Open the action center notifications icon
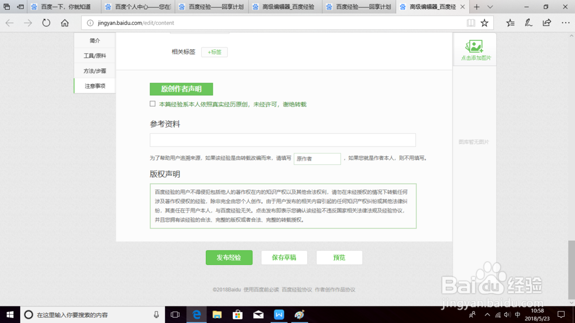This screenshot has width=575, height=323. click(561, 314)
